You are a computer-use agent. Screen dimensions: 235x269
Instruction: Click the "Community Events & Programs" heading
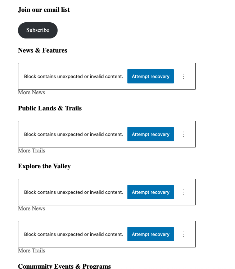[64, 266]
